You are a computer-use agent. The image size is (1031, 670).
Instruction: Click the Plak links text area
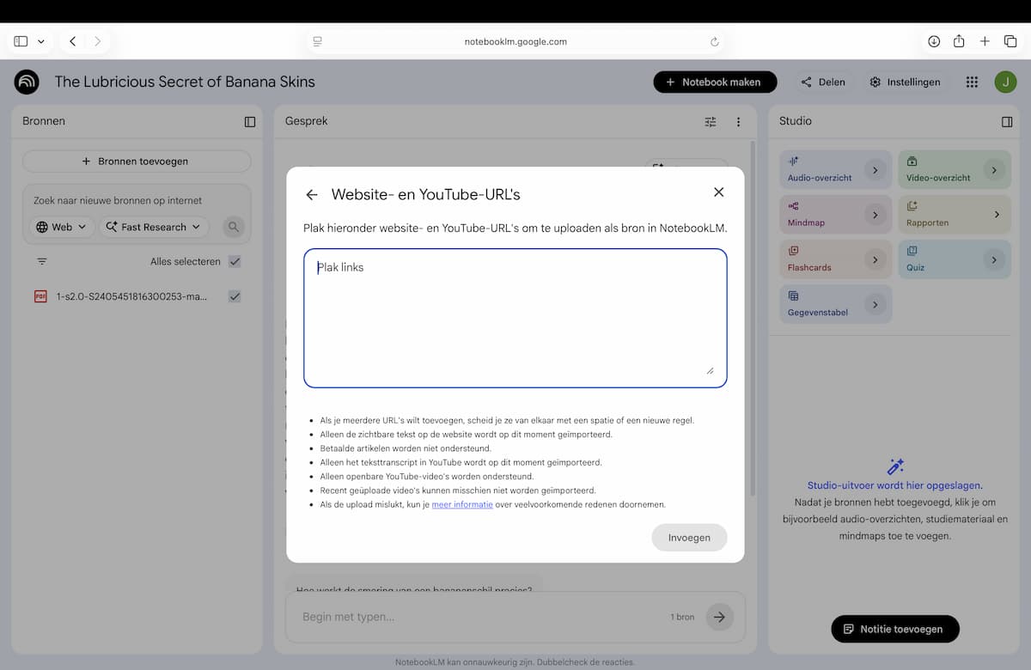(x=515, y=318)
